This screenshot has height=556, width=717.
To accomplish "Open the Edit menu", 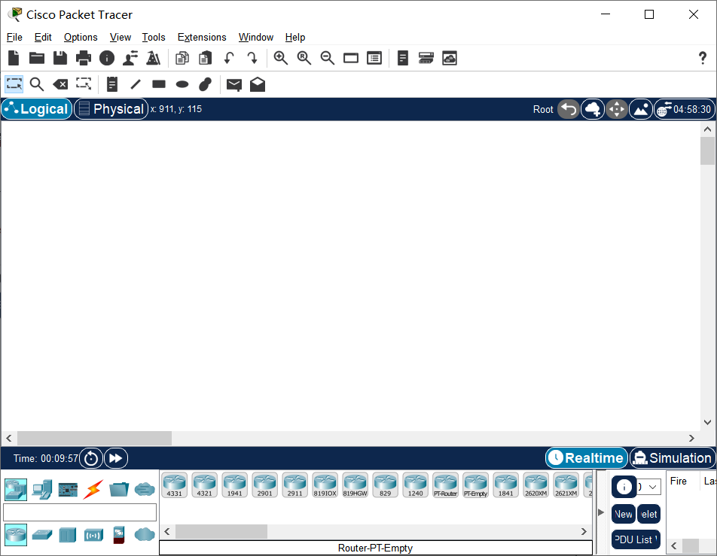I will tap(43, 37).
